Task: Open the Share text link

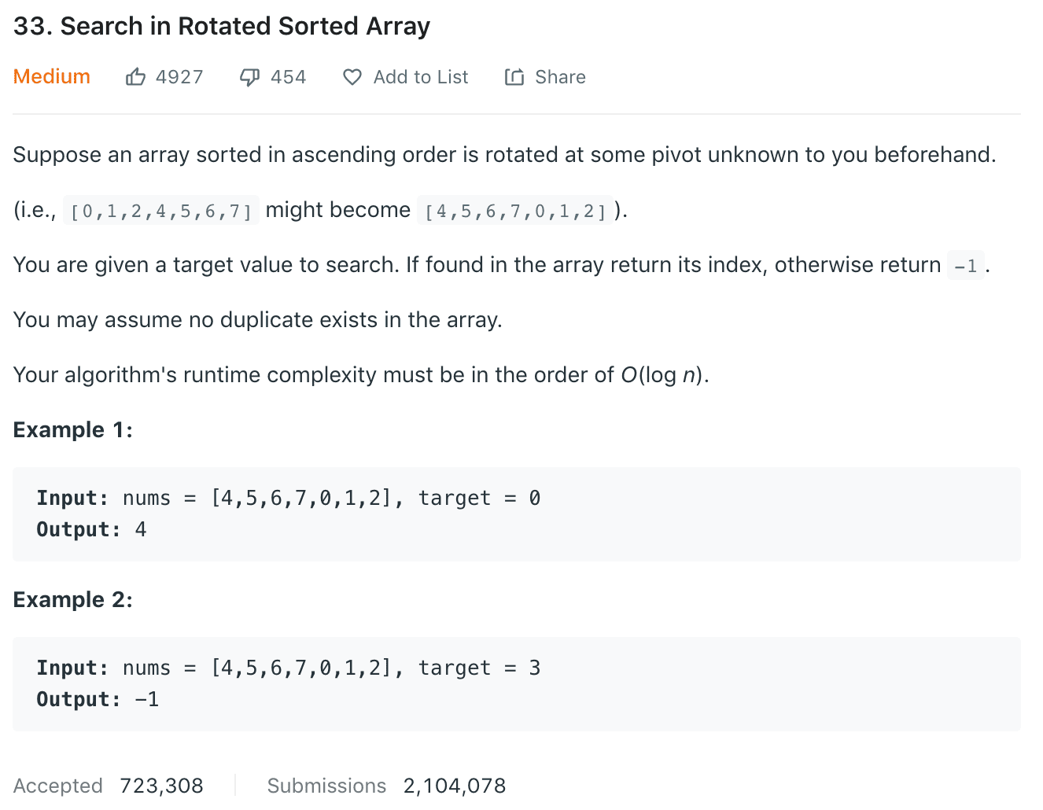Action: click(560, 77)
